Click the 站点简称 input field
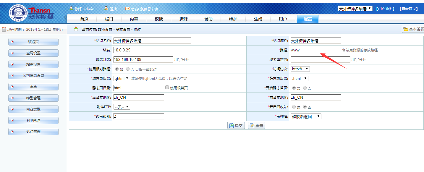 [x=316, y=40]
